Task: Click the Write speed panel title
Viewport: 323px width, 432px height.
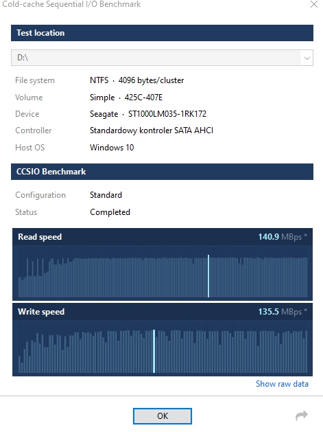Action: 41,312
